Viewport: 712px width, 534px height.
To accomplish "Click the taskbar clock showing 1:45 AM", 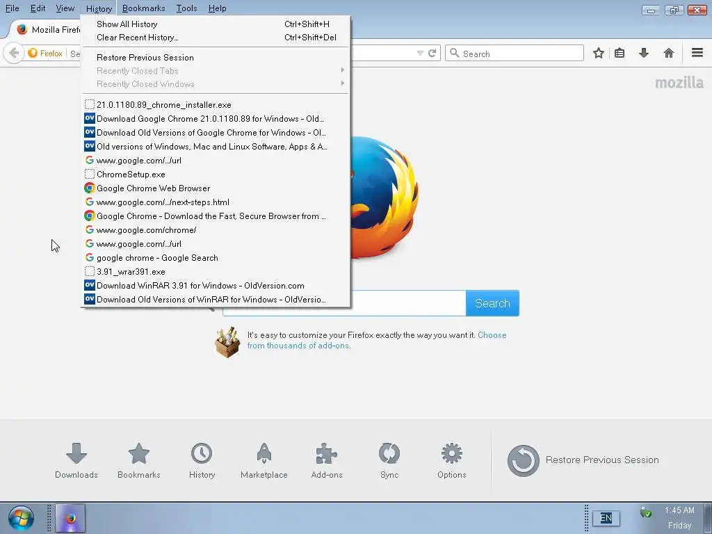I will [679, 510].
